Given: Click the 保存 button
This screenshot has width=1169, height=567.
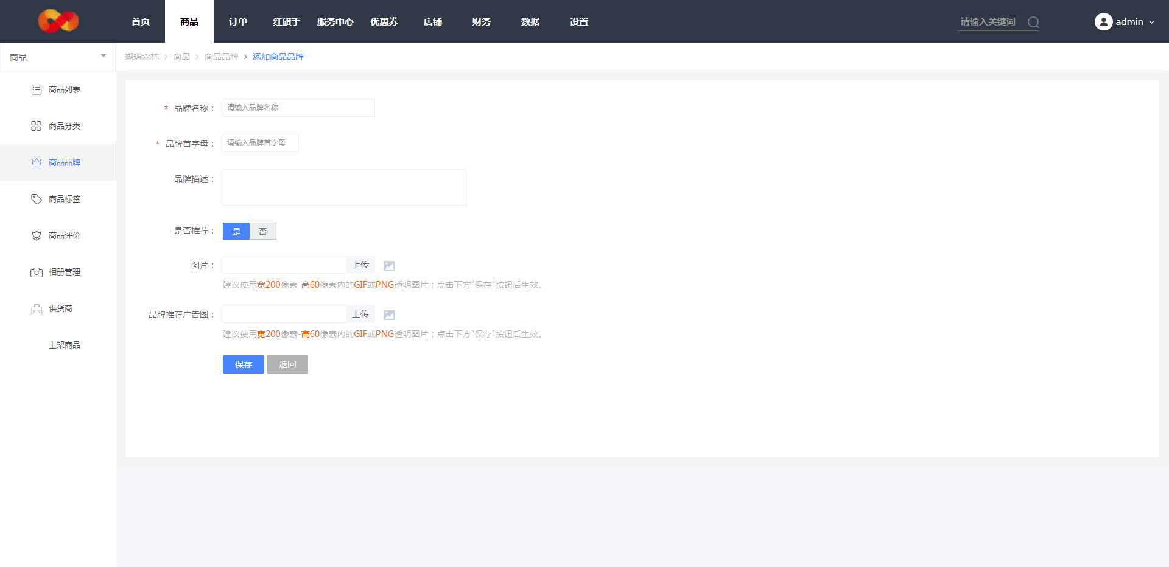Looking at the screenshot, I should (x=244, y=364).
